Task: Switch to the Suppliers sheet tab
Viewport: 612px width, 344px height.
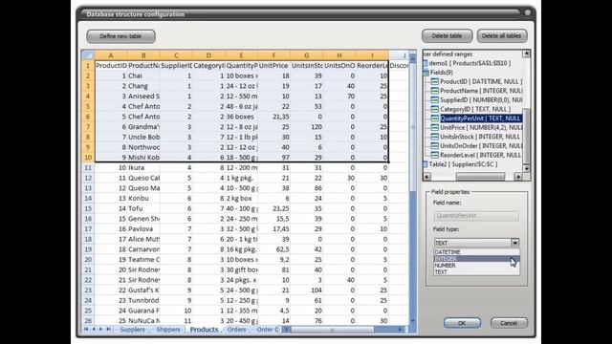Action: pyautogui.click(x=132, y=330)
